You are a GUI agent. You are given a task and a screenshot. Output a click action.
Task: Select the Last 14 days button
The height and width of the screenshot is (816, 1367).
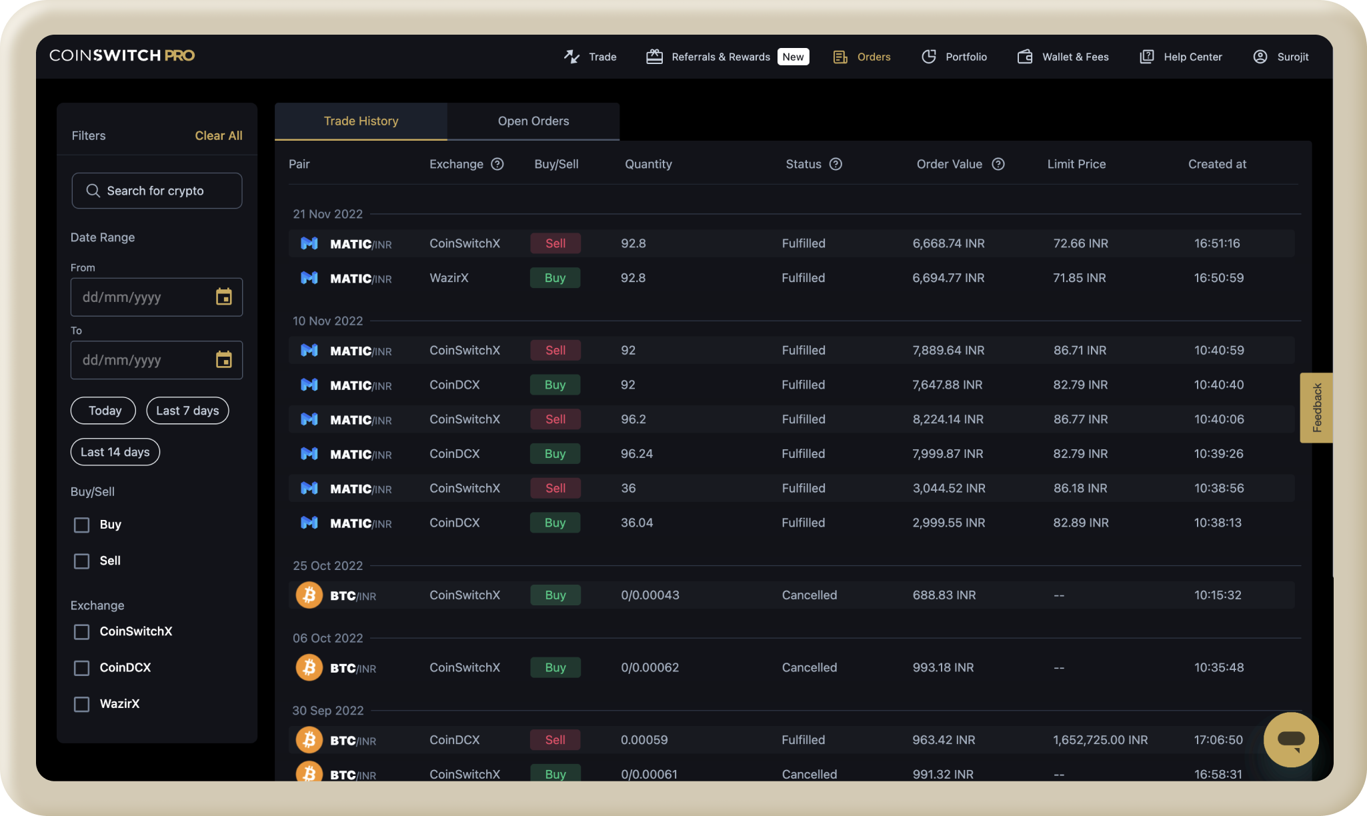coord(115,452)
